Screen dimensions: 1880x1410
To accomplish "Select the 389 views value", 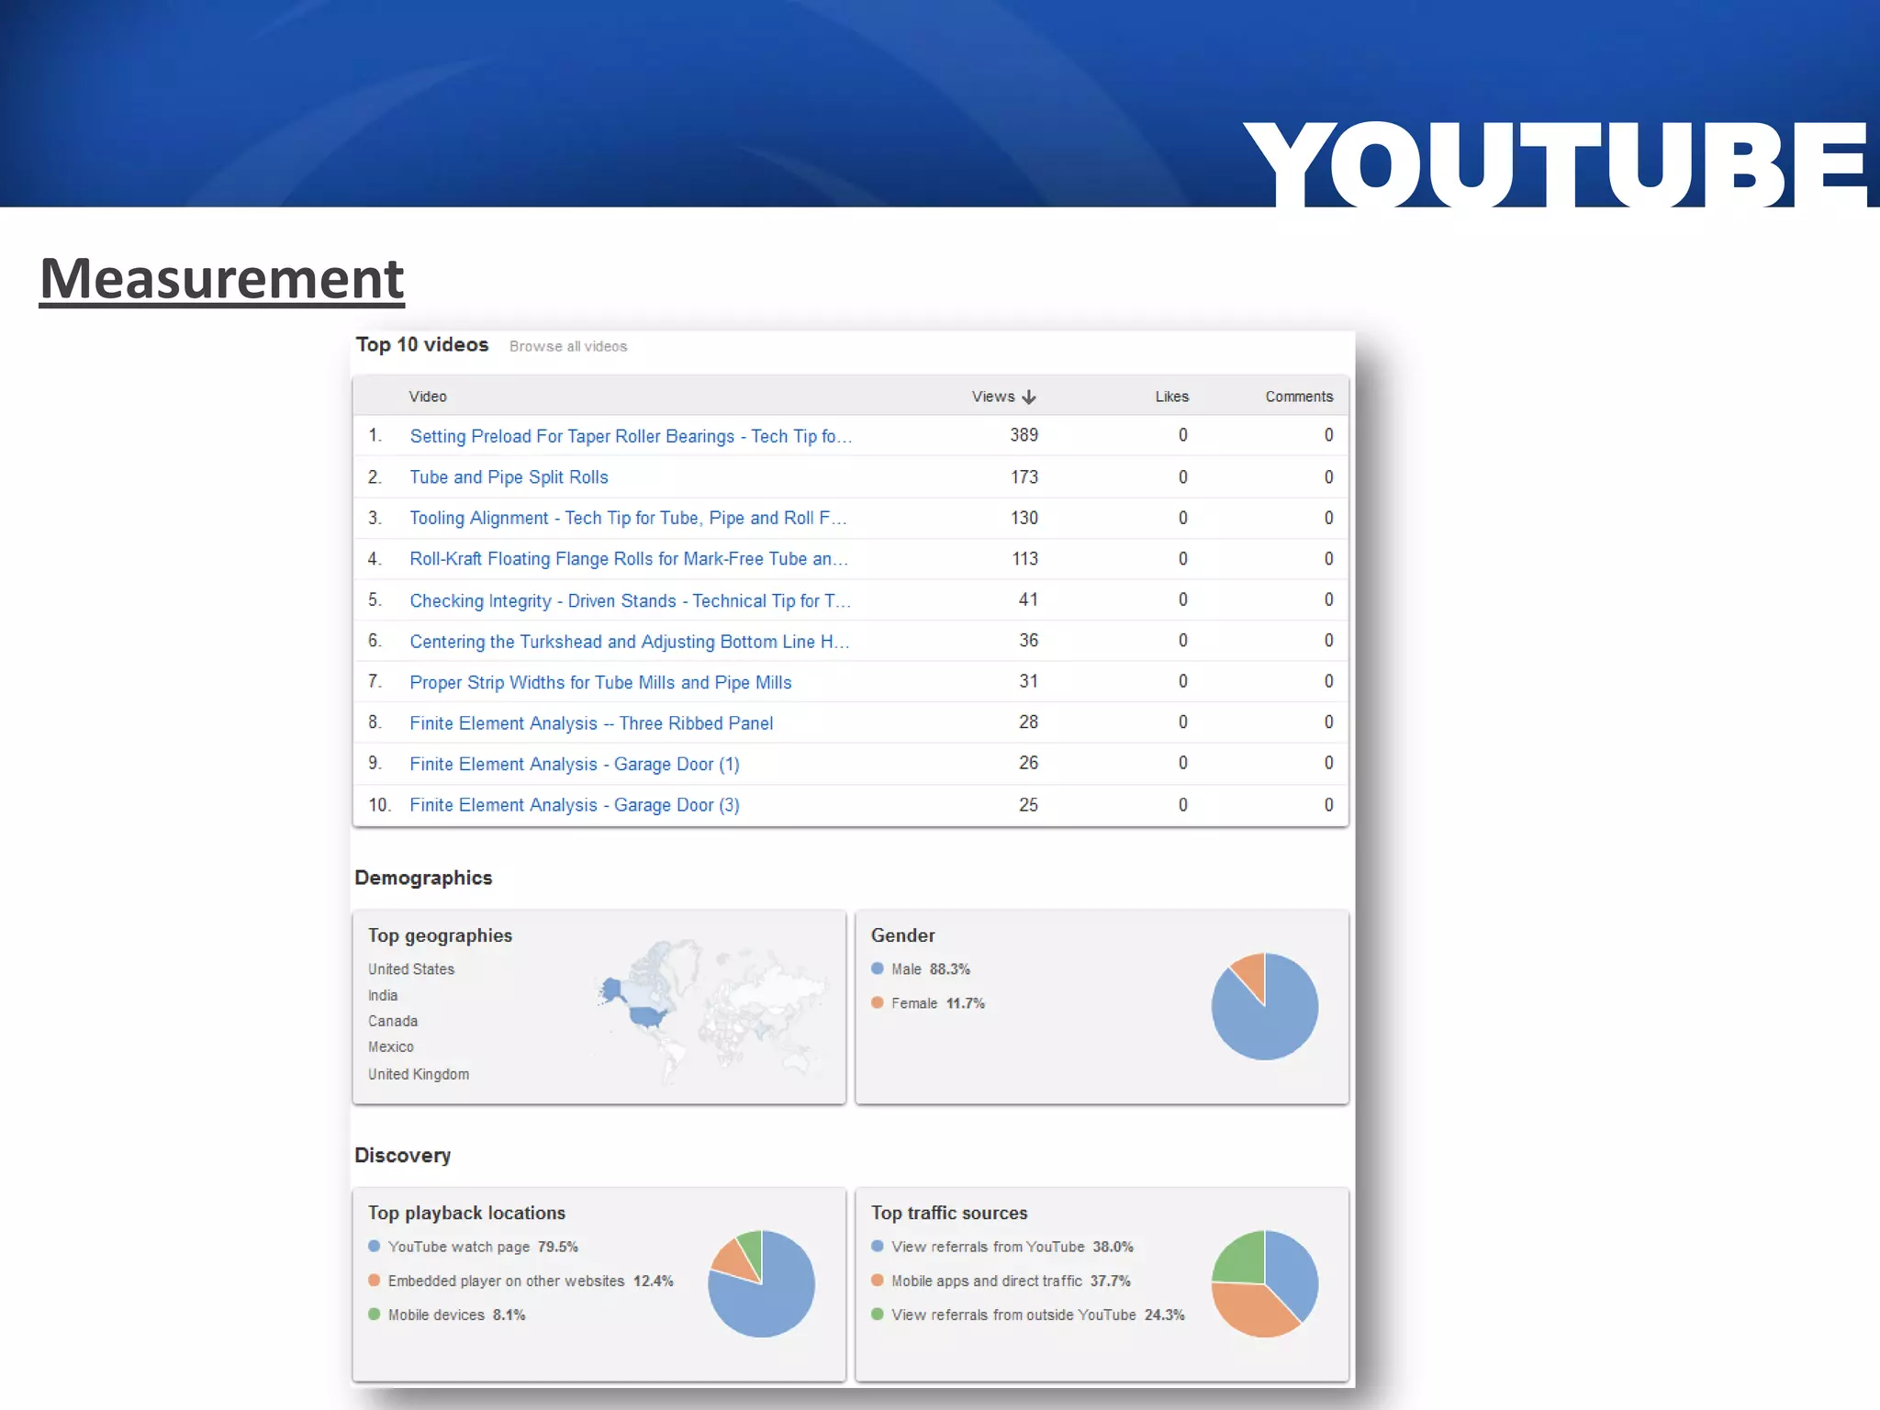I will [1024, 435].
